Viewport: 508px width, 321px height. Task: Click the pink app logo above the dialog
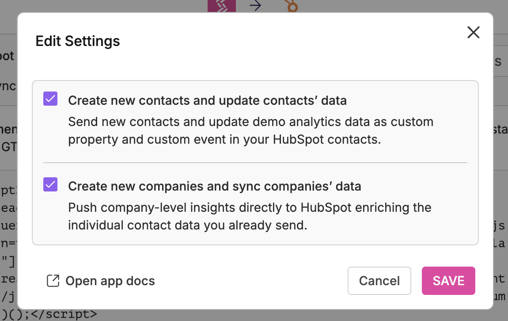coord(222,6)
